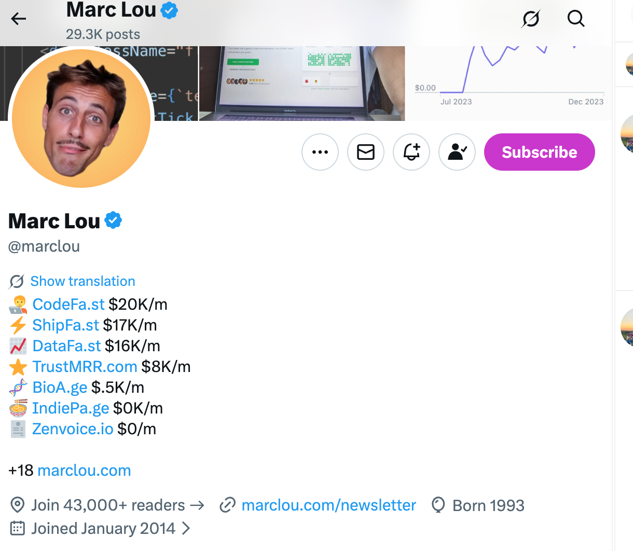The image size is (633, 551).
Task: Send a message via envelope icon
Action: coord(366,152)
